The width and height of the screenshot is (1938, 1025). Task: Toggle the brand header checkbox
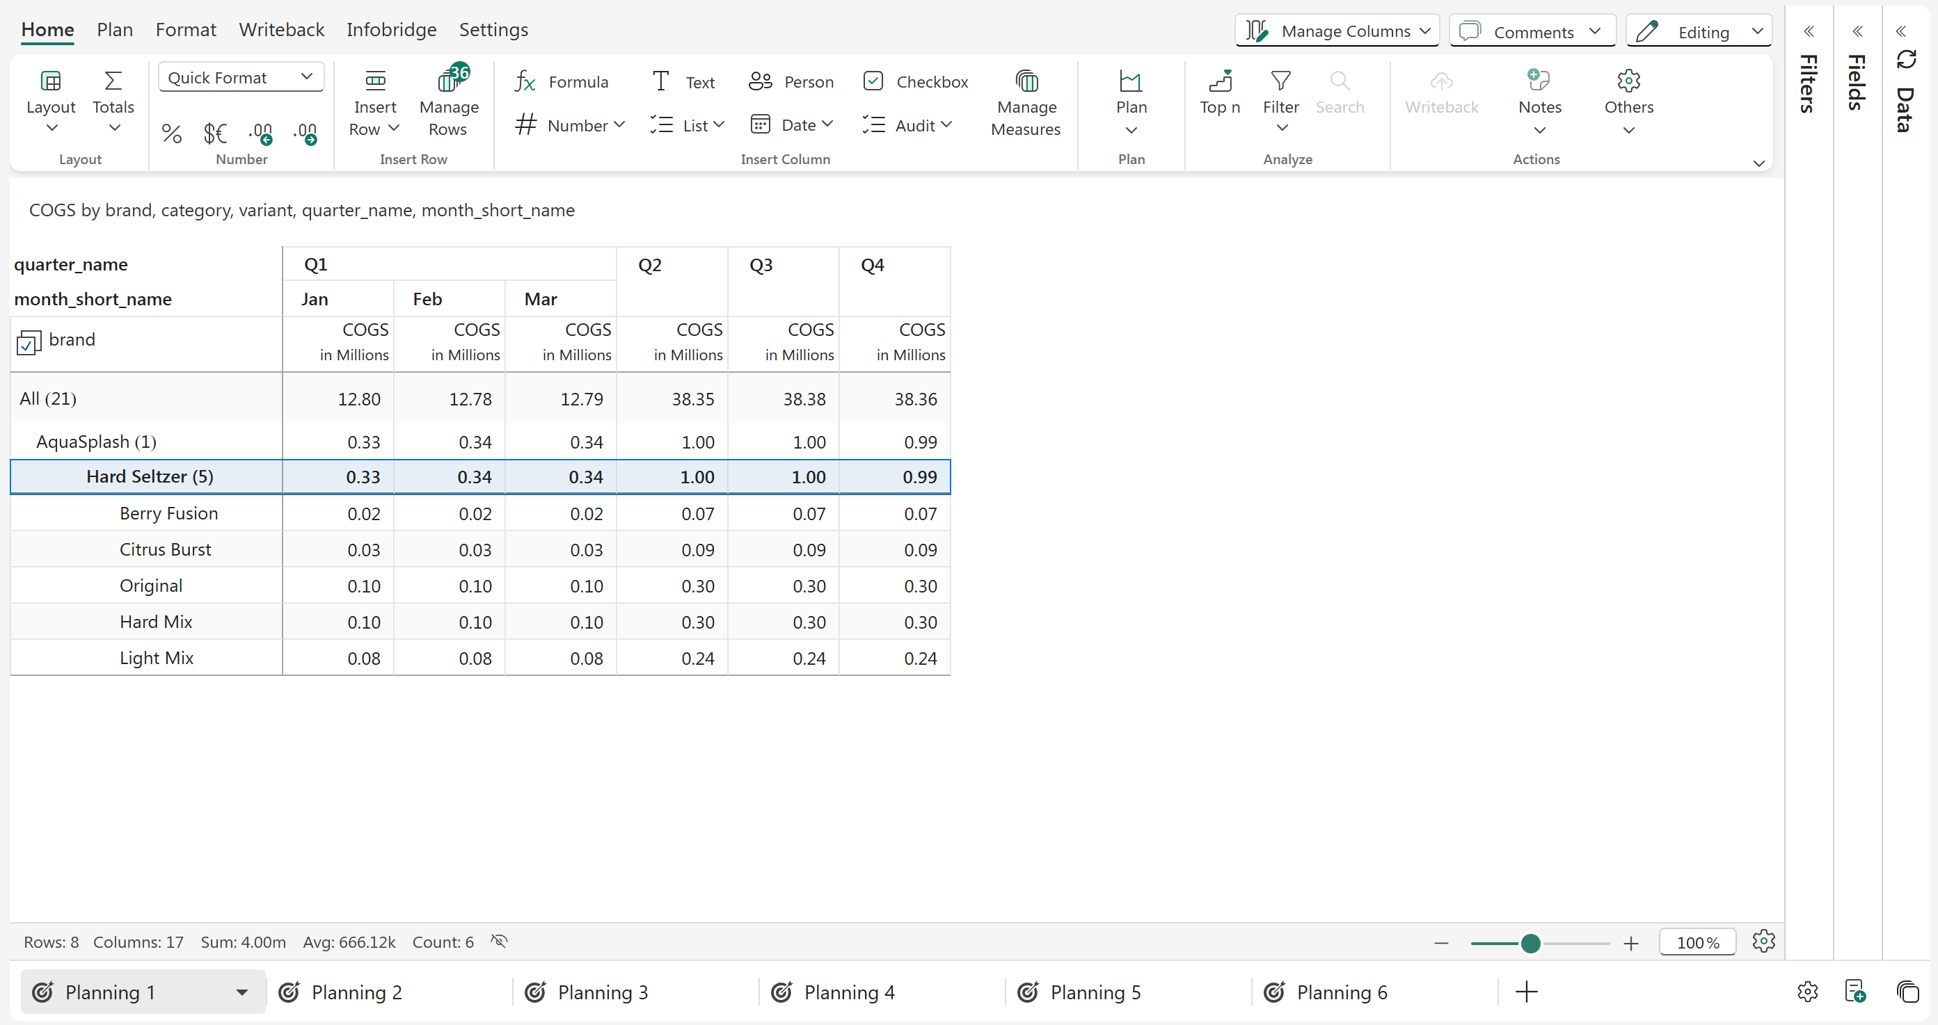28,343
